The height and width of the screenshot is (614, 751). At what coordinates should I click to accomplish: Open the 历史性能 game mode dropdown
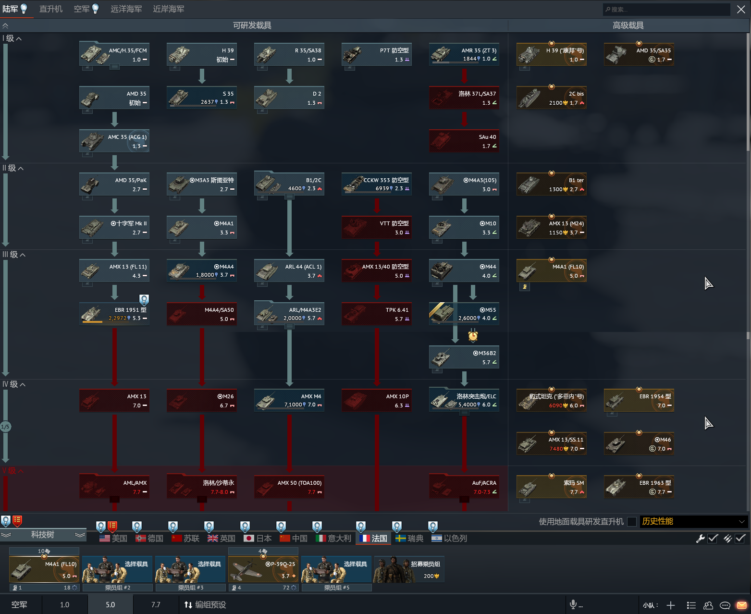click(693, 522)
